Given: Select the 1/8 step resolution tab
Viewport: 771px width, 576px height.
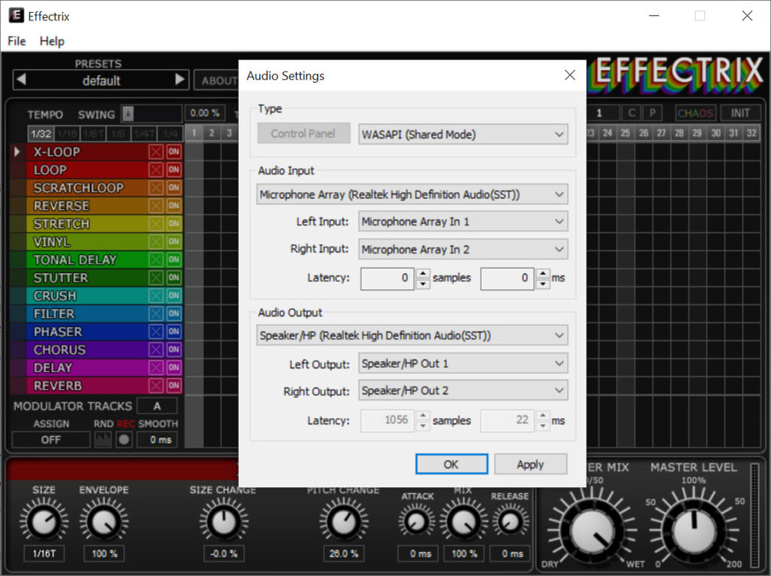Looking at the screenshot, I should tap(118, 134).
